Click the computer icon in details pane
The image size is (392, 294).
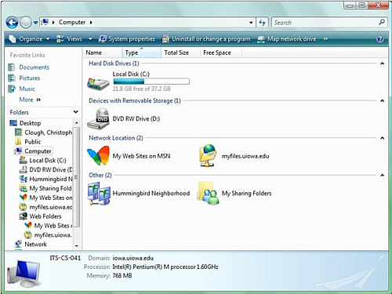coord(24,273)
